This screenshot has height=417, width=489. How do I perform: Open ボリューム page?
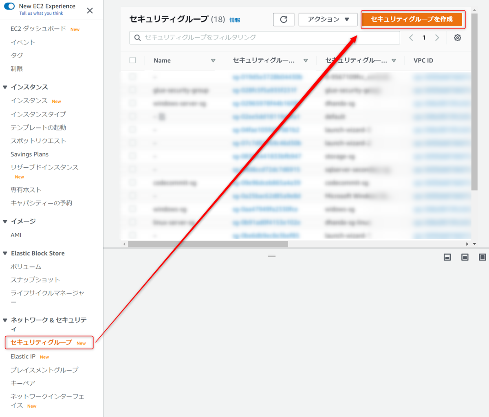pos(26,267)
